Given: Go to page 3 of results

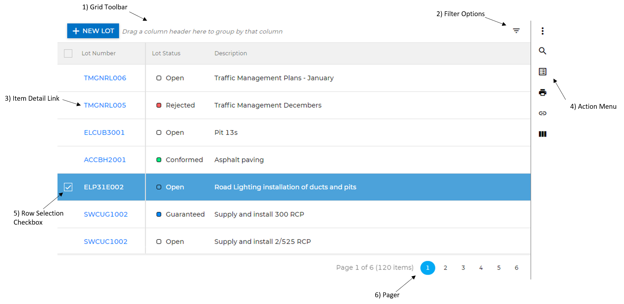Looking at the screenshot, I should tap(463, 268).
